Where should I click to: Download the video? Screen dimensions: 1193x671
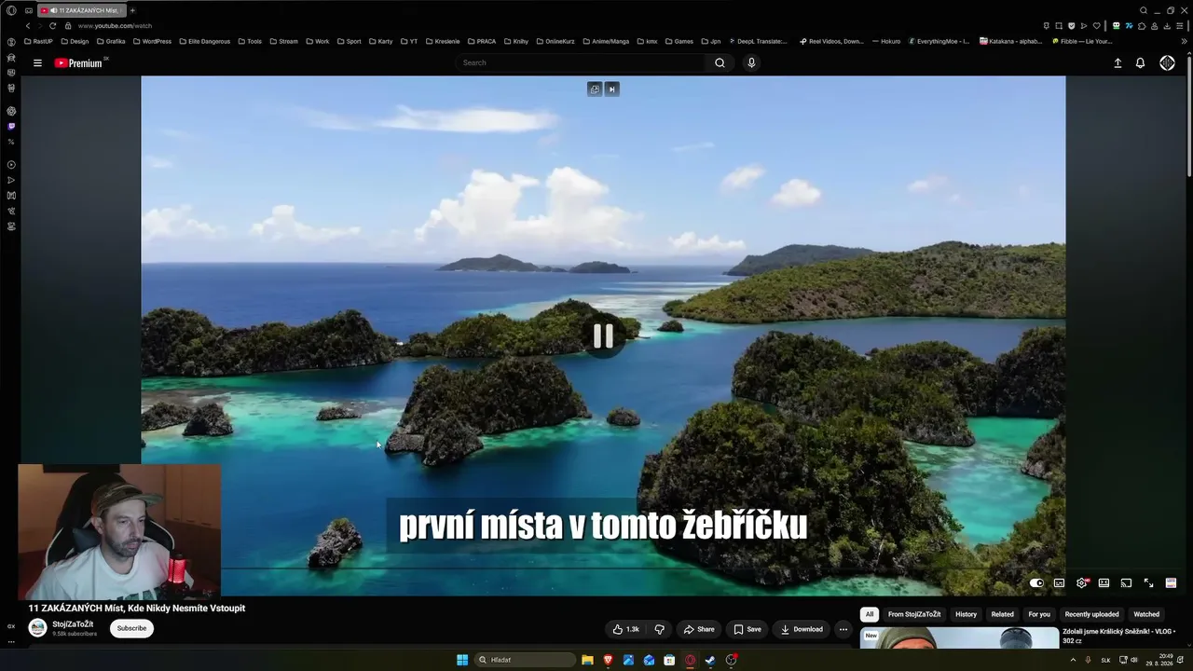click(x=802, y=629)
